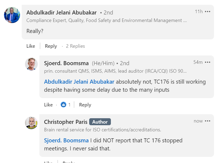The width and height of the screenshot is (218, 163).
Task: Click the Sjoerd. Boomsma mention in Christopher's reply
Action: coord(66,140)
